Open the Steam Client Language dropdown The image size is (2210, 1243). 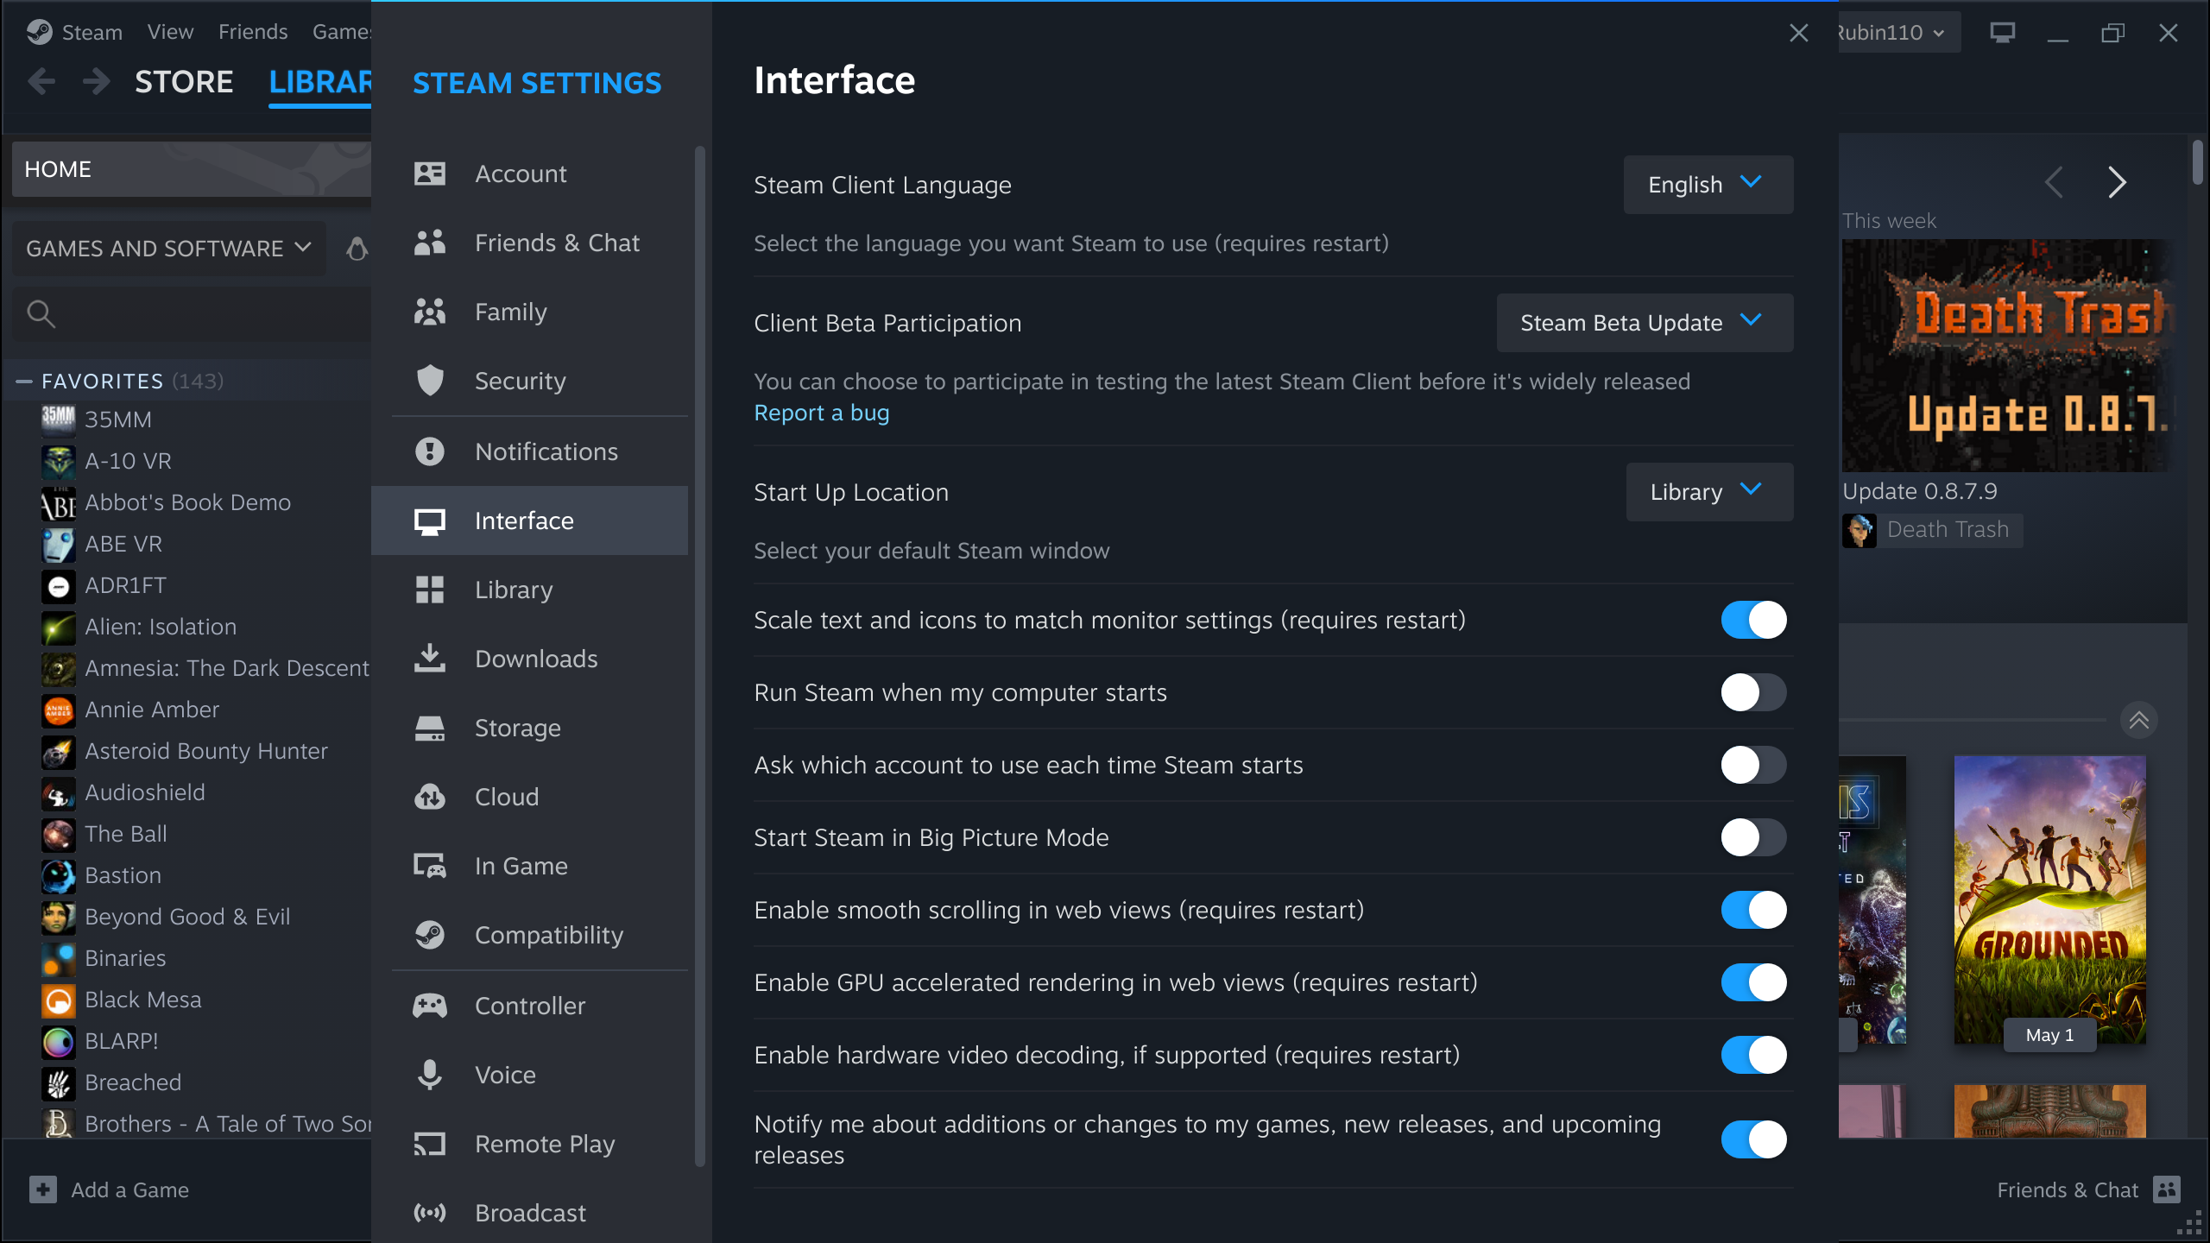[x=1708, y=185]
